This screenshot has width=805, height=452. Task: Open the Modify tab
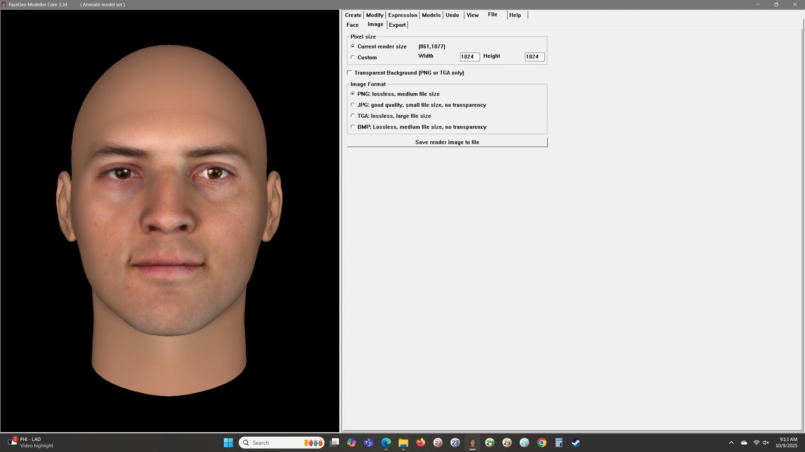point(374,15)
